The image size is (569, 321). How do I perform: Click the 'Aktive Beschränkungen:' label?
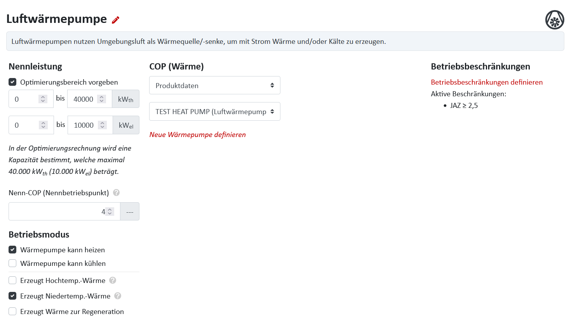(469, 94)
